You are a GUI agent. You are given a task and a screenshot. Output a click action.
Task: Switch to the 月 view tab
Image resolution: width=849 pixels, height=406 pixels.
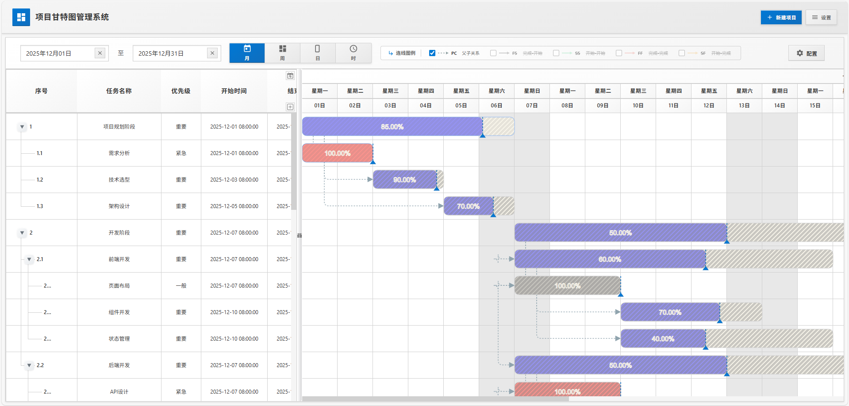tap(247, 53)
